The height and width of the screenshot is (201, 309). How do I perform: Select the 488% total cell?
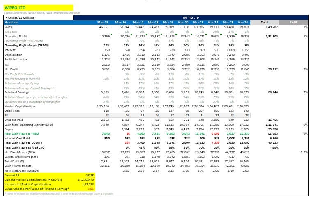[x=275, y=148]
